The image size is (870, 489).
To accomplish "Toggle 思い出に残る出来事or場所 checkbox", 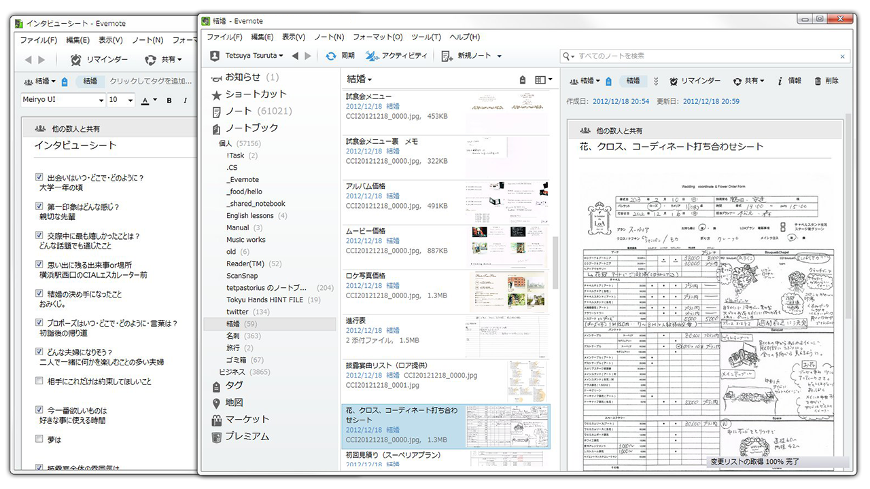I will tap(39, 265).
